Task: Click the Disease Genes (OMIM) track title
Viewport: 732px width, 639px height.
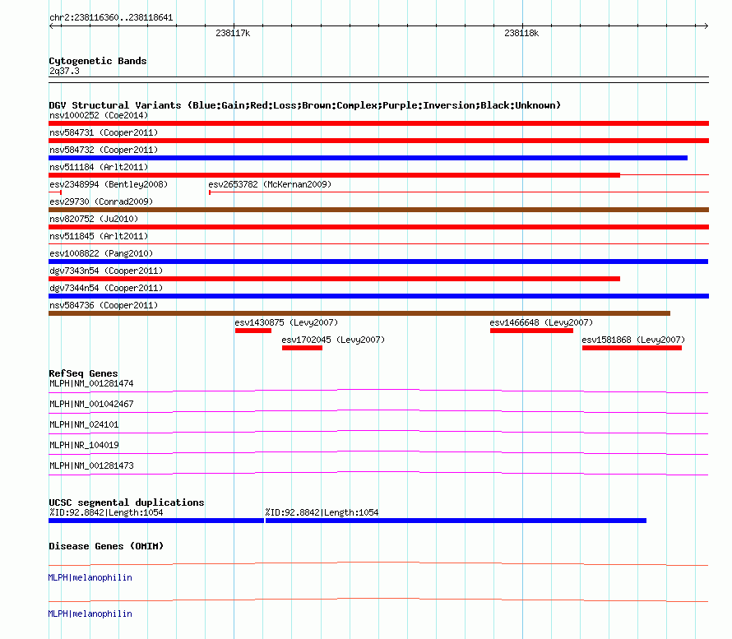Action: coord(106,546)
